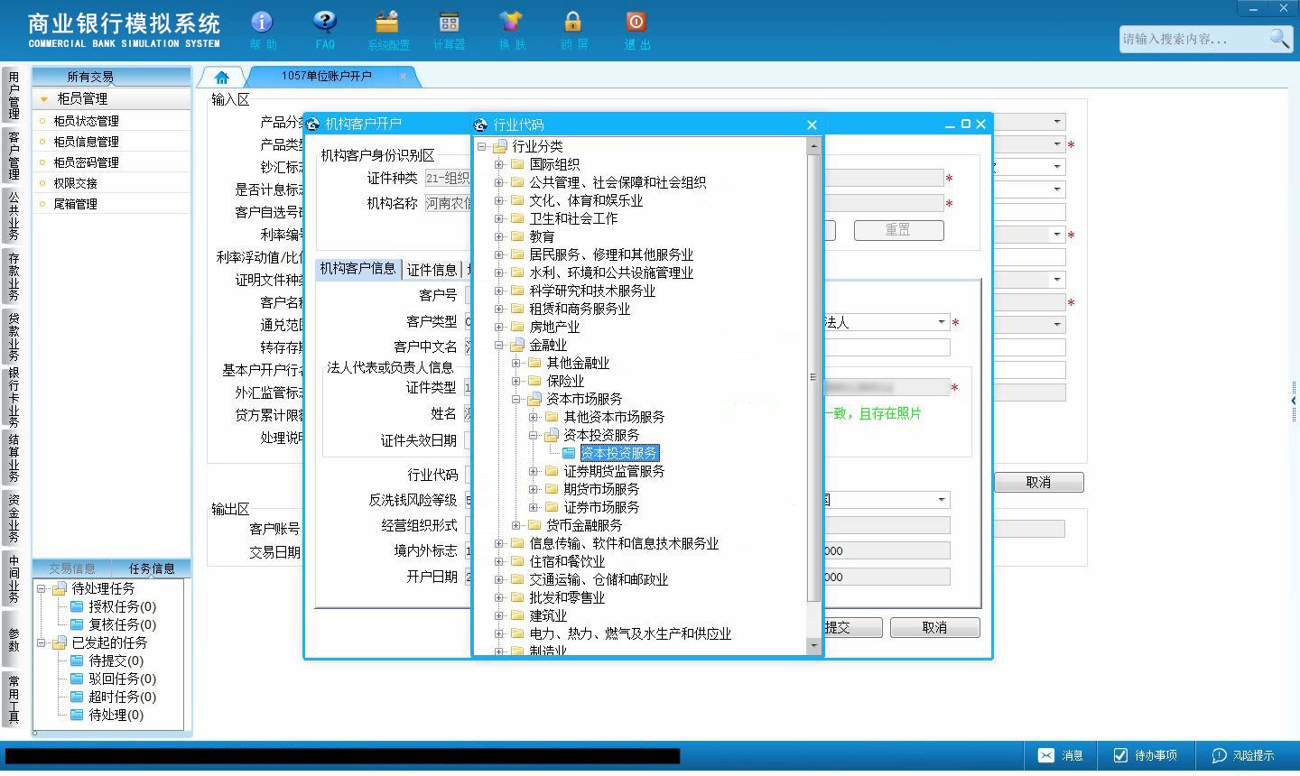Image resolution: width=1300 pixels, height=776 pixels.
Task: Switch to 1057单位账户开户 tab
Action: coord(327,77)
